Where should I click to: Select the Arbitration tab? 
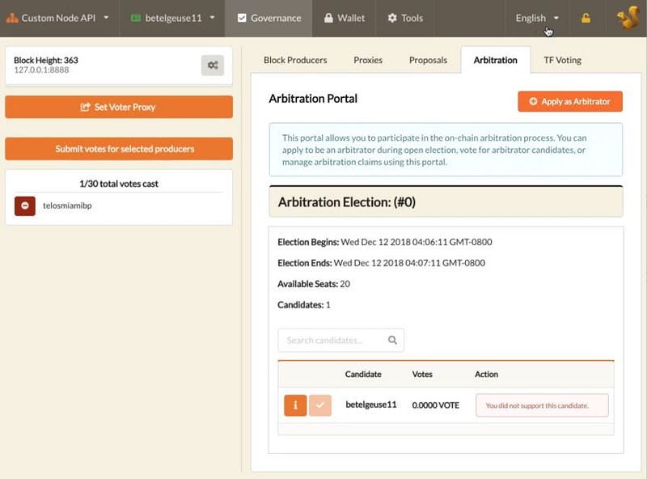click(x=495, y=60)
